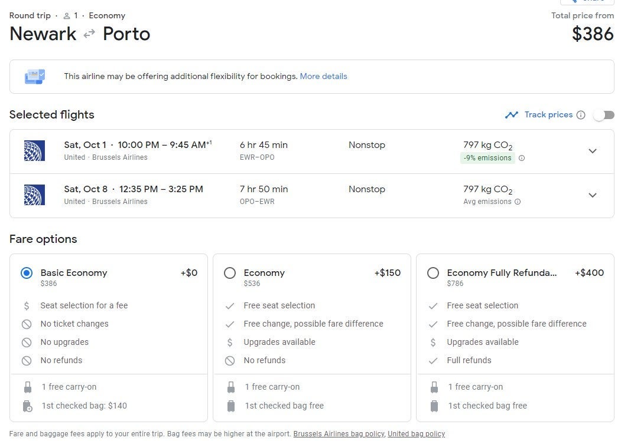Click Basic Economy checked bag fee icon
This screenshot has height=441, width=621.
(x=27, y=406)
